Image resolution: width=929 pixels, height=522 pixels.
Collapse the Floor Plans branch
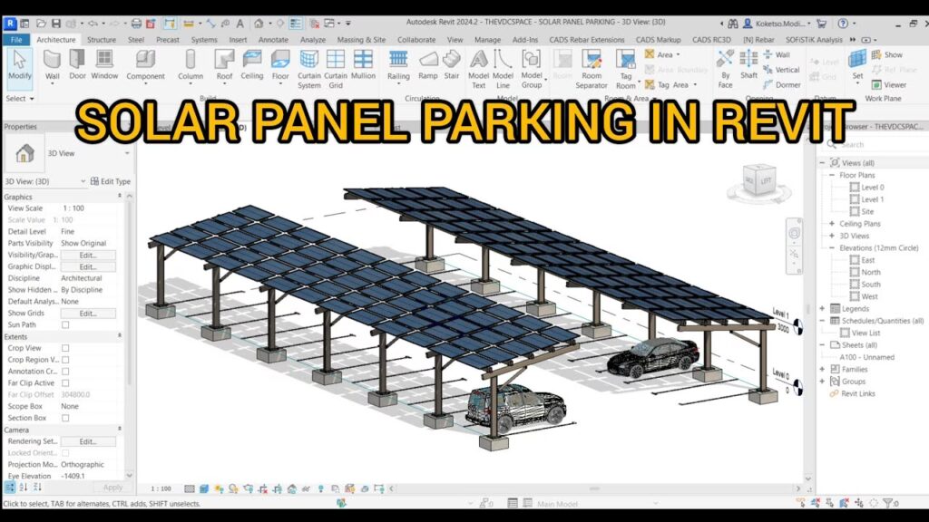click(834, 174)
